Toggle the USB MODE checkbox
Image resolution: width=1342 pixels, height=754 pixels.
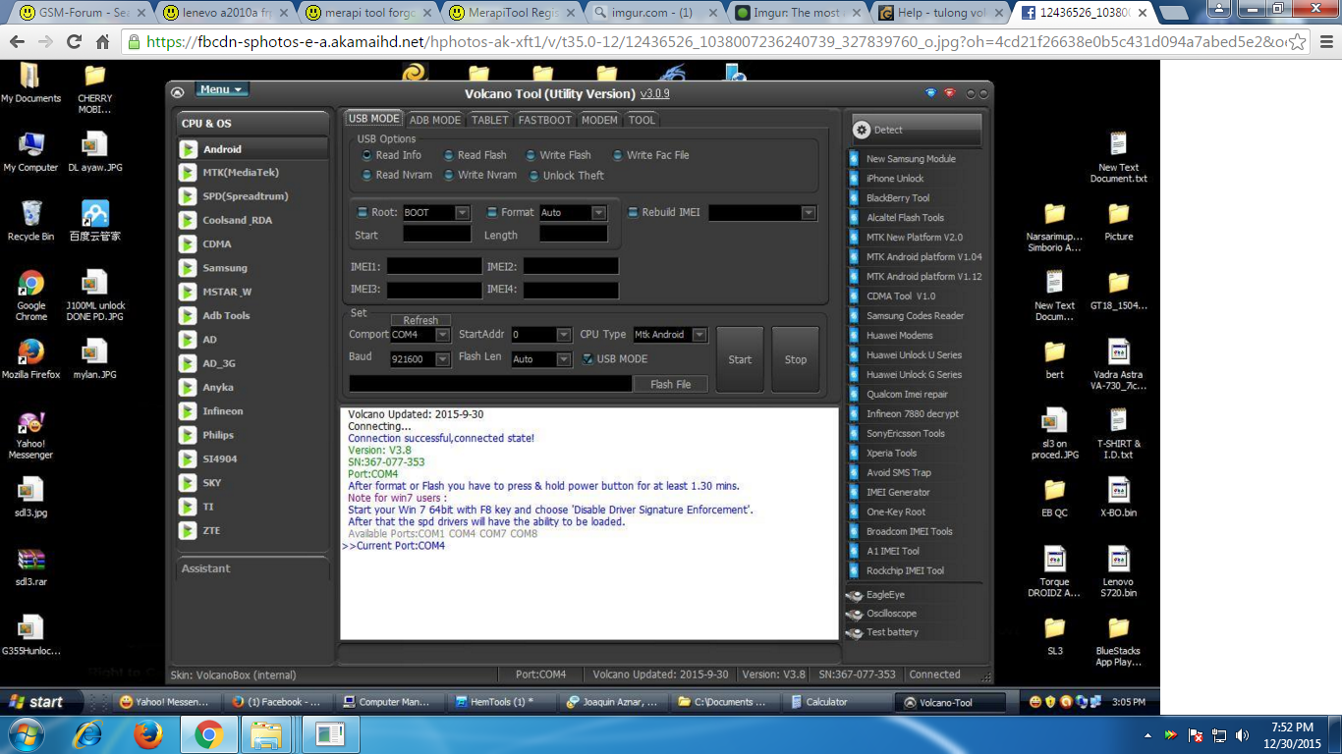click(587, 359)
